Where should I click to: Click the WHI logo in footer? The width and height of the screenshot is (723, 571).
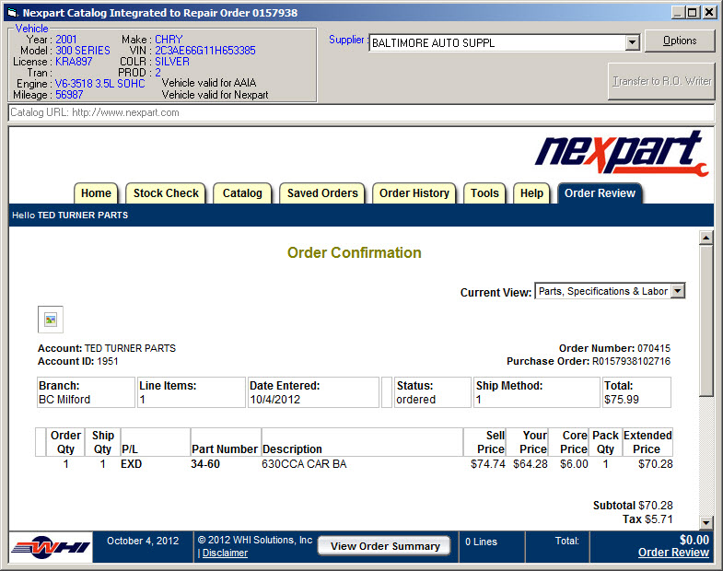pos(52,547)
